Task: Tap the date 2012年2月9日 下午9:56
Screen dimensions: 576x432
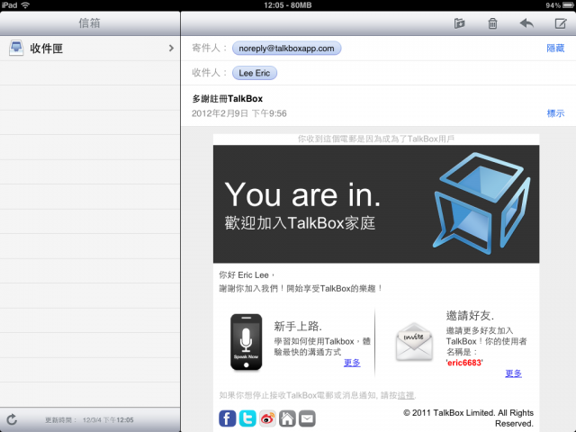Action: click(239, 113)
